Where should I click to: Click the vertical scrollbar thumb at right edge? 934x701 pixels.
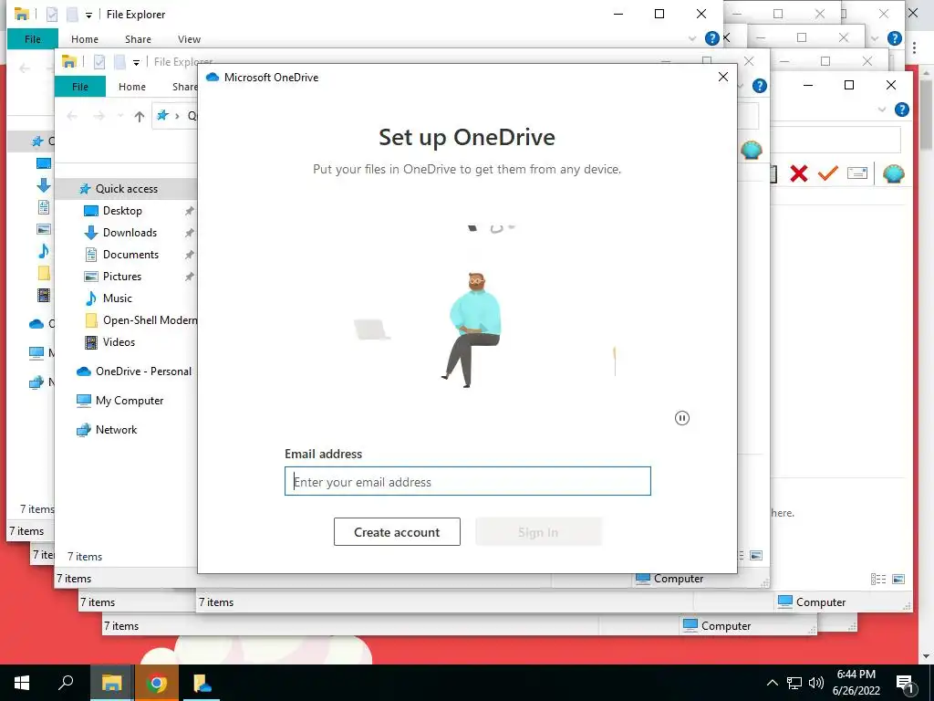click(927, 113)
